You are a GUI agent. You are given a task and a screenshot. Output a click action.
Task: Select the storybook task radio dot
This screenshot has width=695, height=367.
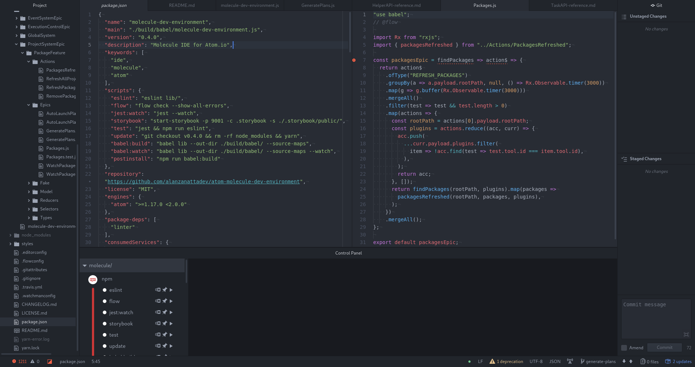click(x=105, y=324)
